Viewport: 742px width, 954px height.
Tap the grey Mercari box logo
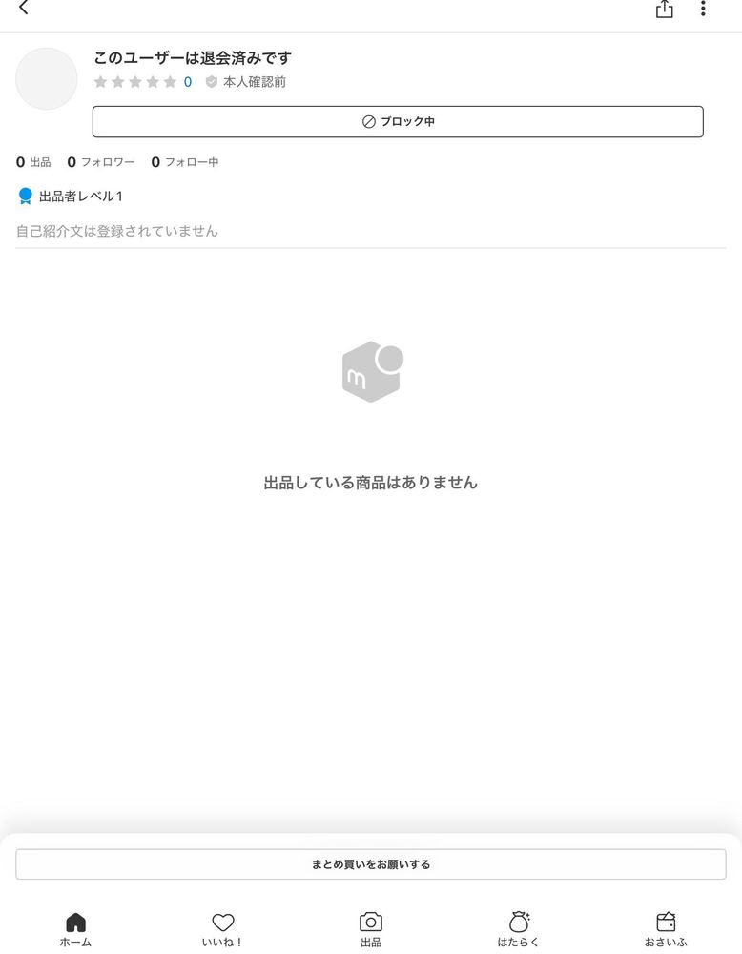372,372
